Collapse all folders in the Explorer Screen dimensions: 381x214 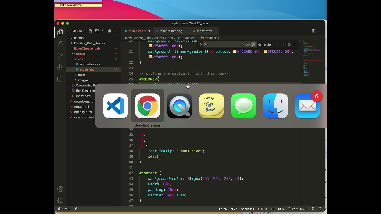109,31
